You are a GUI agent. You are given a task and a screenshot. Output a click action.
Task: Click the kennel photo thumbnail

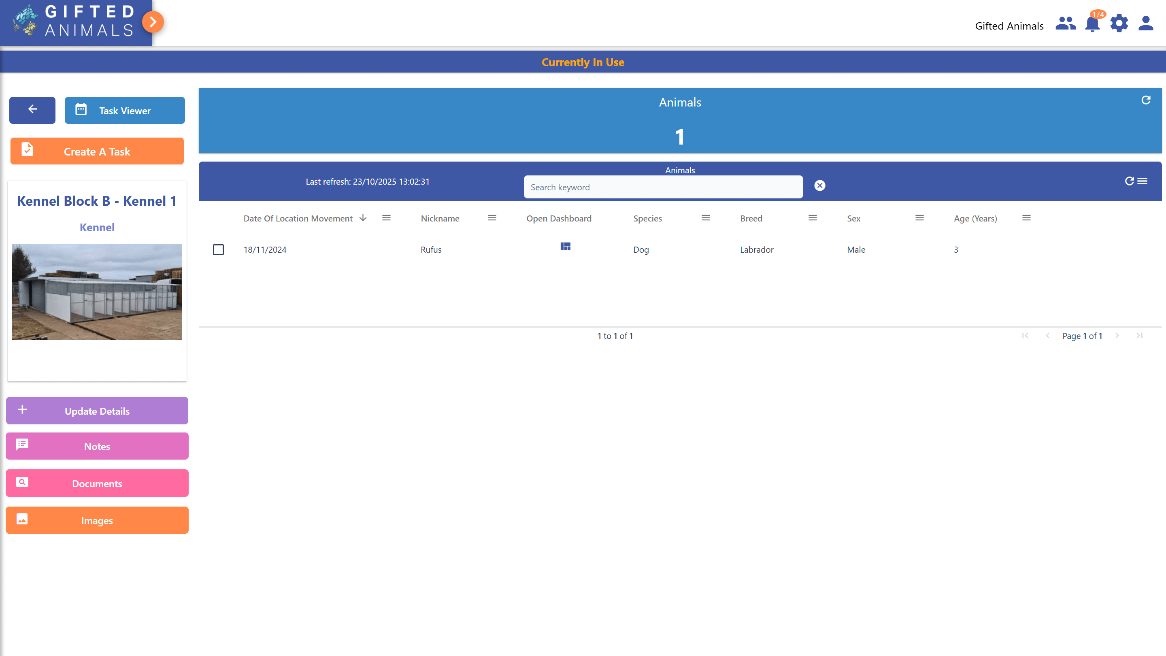tap(97, 292)
